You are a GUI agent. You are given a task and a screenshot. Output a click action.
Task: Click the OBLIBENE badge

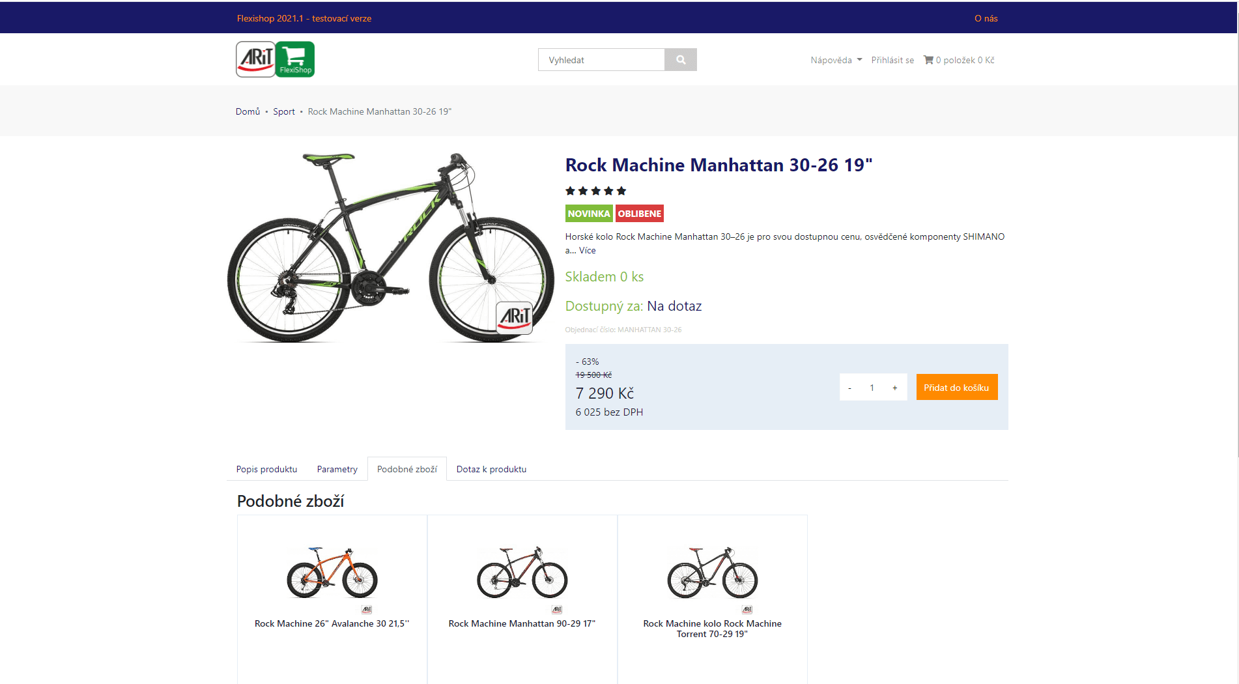[640, 214]
